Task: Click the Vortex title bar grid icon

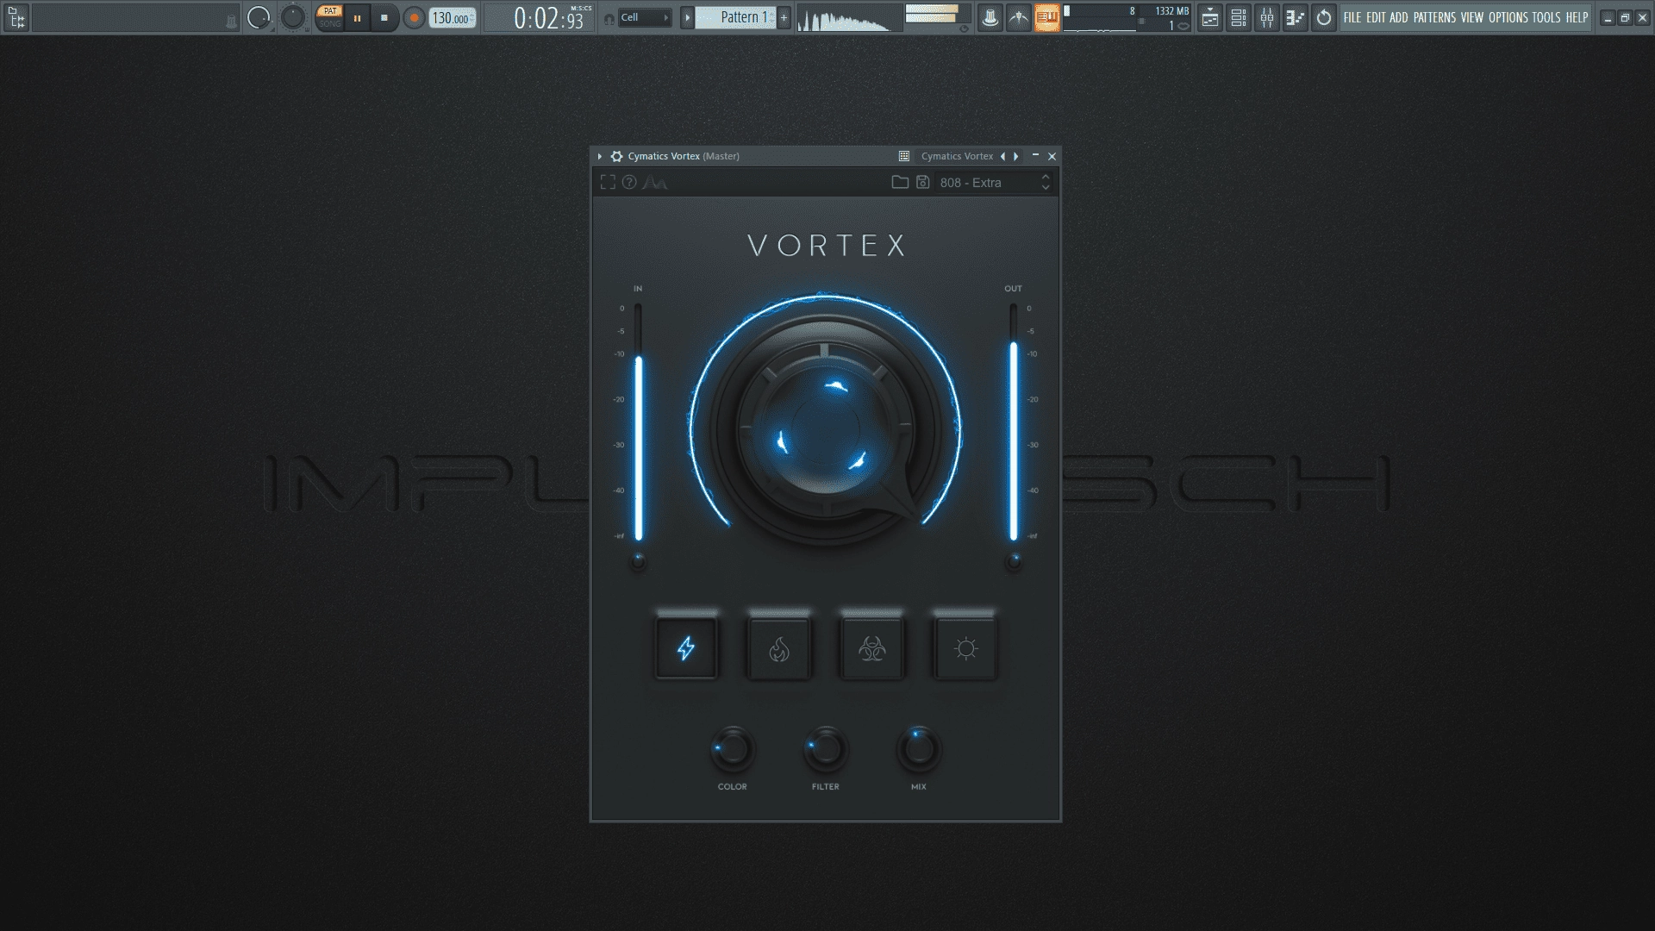Action: tap(904, 156)
